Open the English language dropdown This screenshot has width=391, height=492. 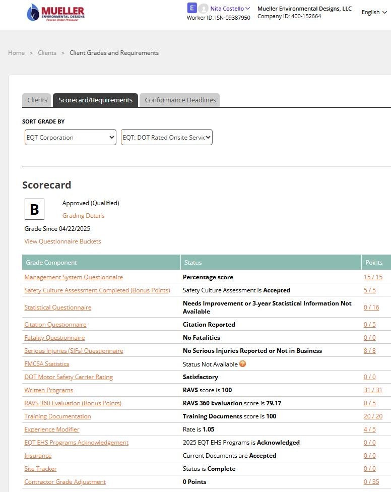pos(374,12)
